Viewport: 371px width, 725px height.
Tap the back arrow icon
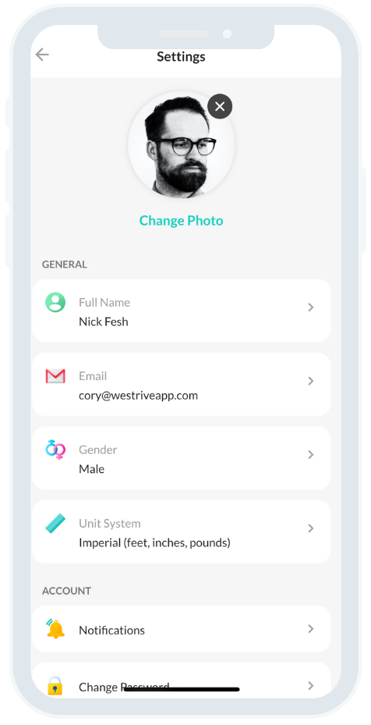click(42, 55)
